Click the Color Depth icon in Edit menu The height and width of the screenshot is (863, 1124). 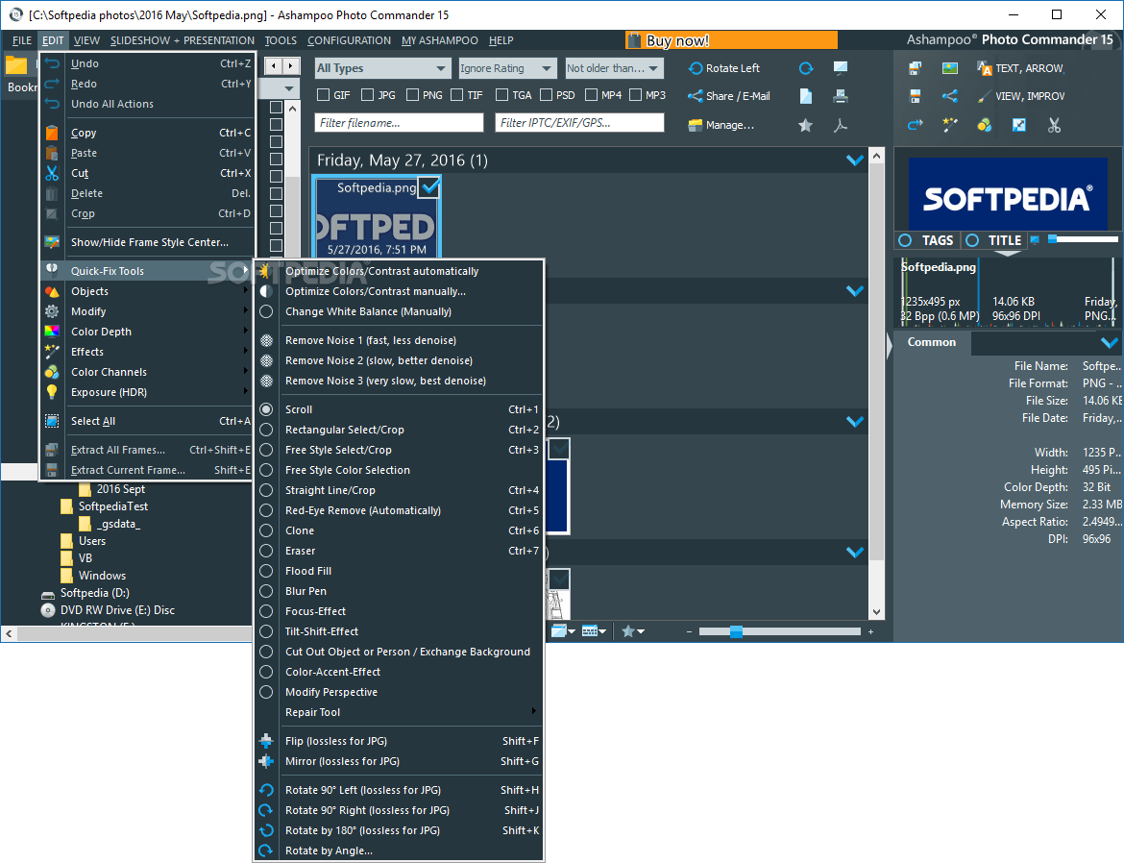coord(52,332)
